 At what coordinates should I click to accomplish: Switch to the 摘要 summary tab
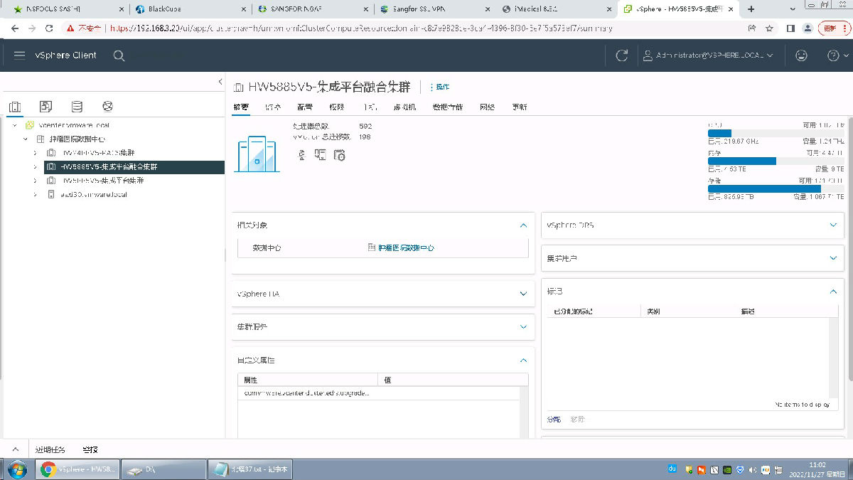(241, 107)
